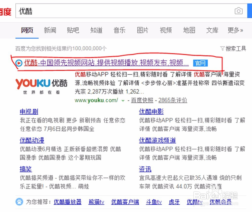
Task: Click the recommended 优酷客户端 link
Action: pyautogui.click(x=125, y=202)
